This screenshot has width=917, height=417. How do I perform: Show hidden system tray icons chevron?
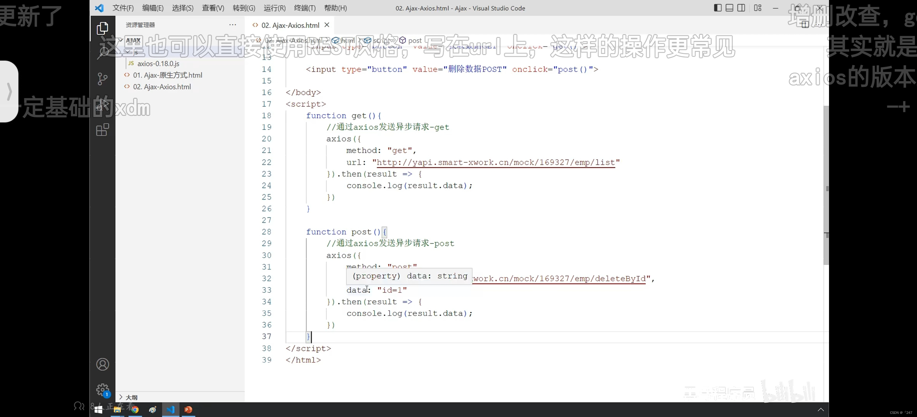(x=821, y=409)
